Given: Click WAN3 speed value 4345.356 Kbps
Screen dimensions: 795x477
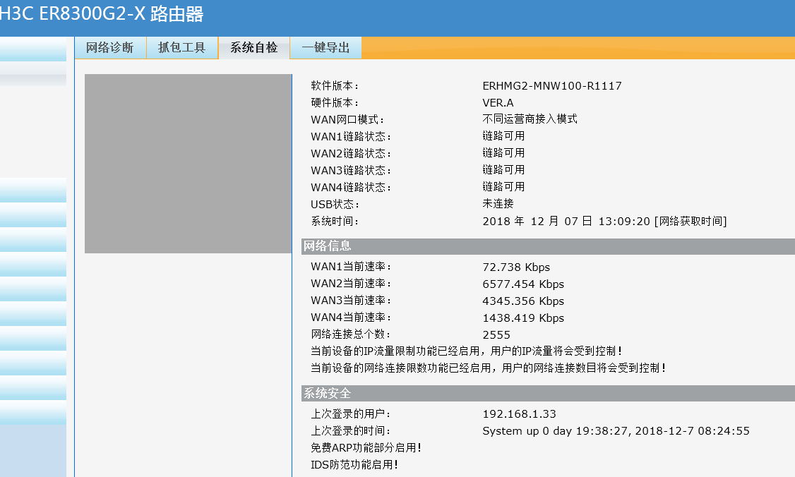Looking at the screenshot, I should [523, 301].
